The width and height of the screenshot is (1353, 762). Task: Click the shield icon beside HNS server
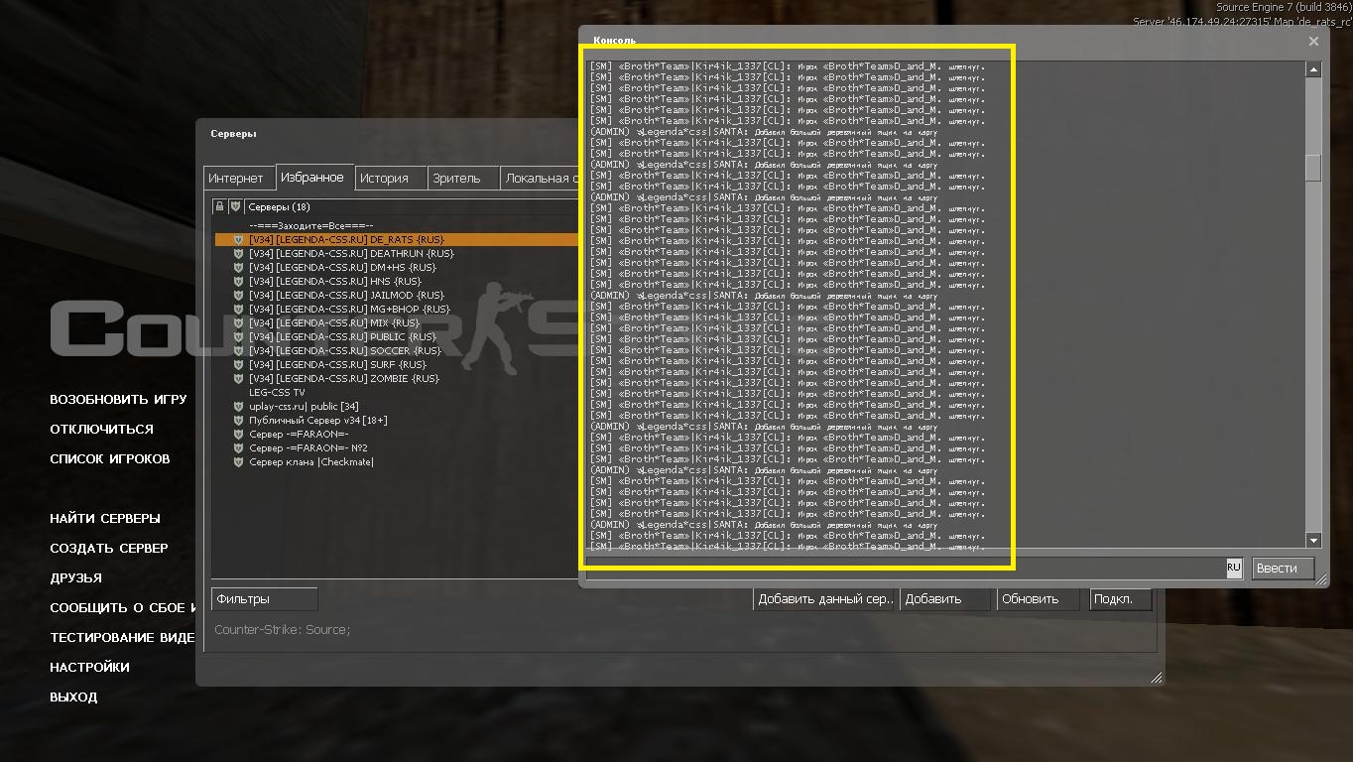point(238,281)
